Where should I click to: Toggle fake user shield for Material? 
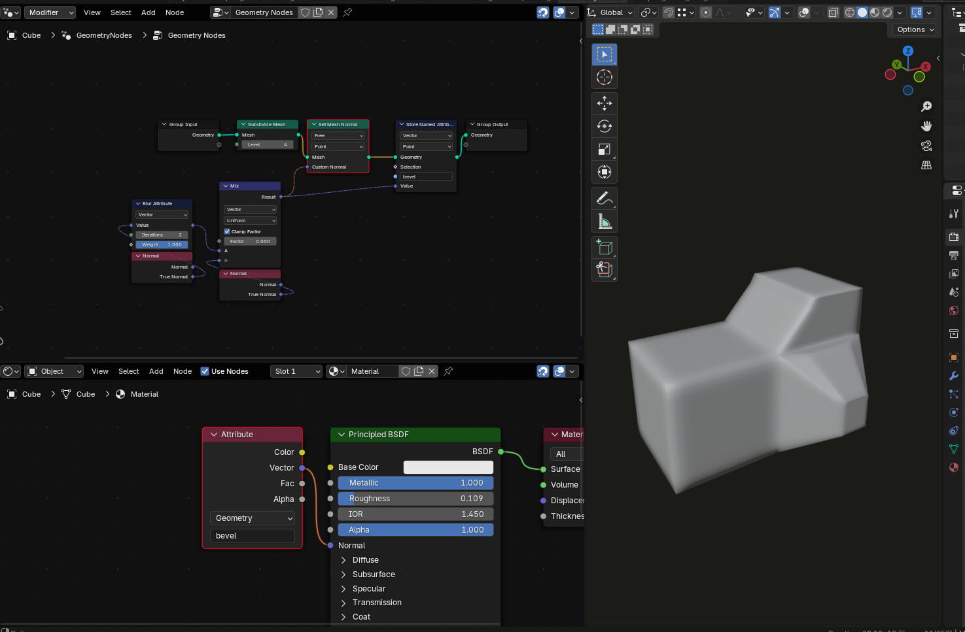coord(406,371)
